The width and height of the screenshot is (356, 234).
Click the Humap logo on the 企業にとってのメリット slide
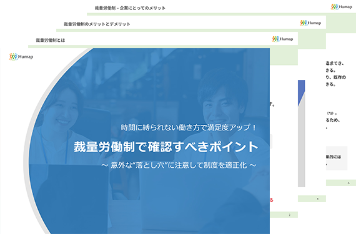[x=341, y=7]
